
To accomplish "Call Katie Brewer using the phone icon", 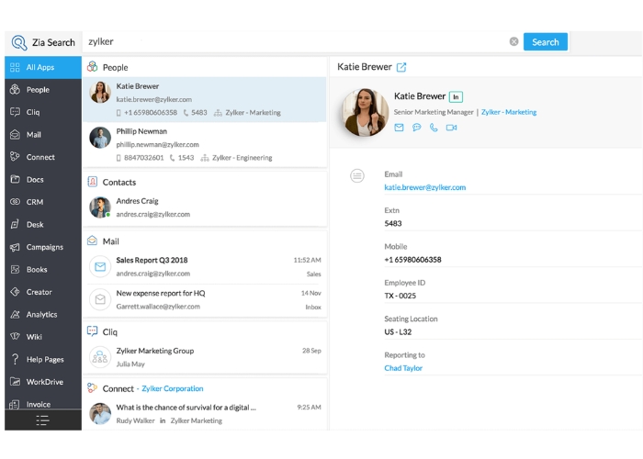I will 434,128.
